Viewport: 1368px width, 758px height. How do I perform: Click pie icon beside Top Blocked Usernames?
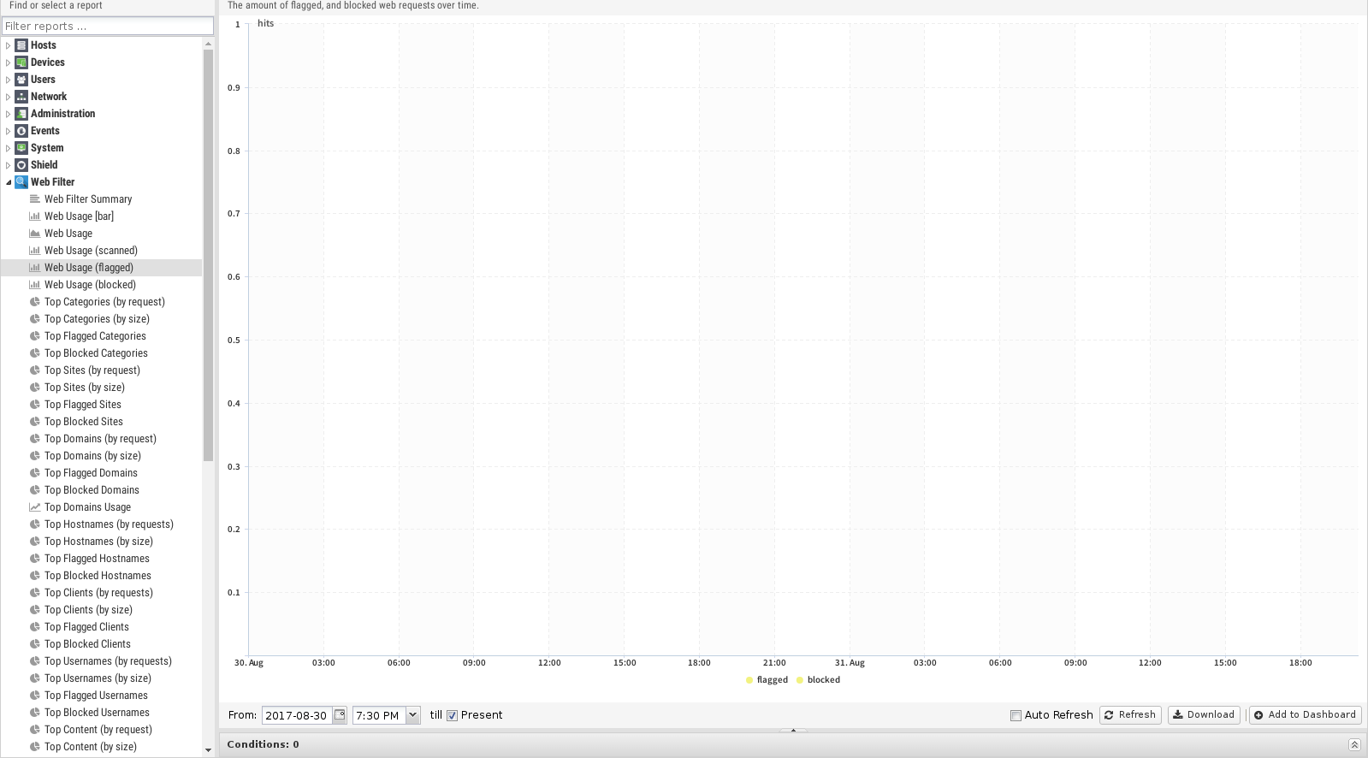[35, 713]
